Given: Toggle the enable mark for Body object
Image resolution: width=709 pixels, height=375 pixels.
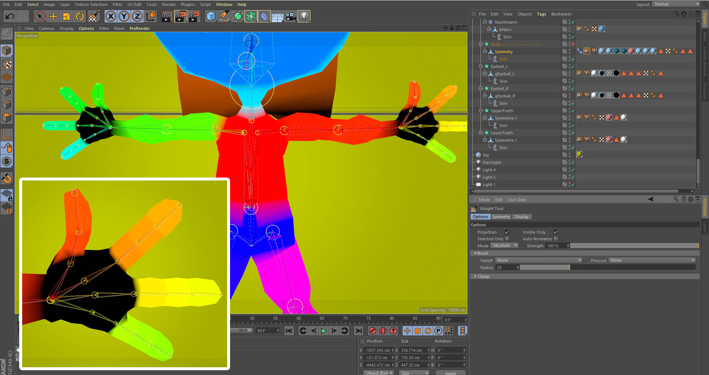Looking at the screenshot, I should pos(573,44).
